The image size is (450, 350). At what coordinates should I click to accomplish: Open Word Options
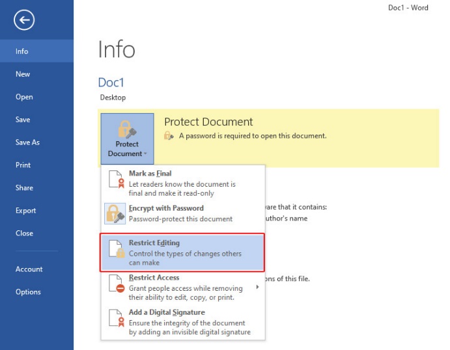coord(36,292)
